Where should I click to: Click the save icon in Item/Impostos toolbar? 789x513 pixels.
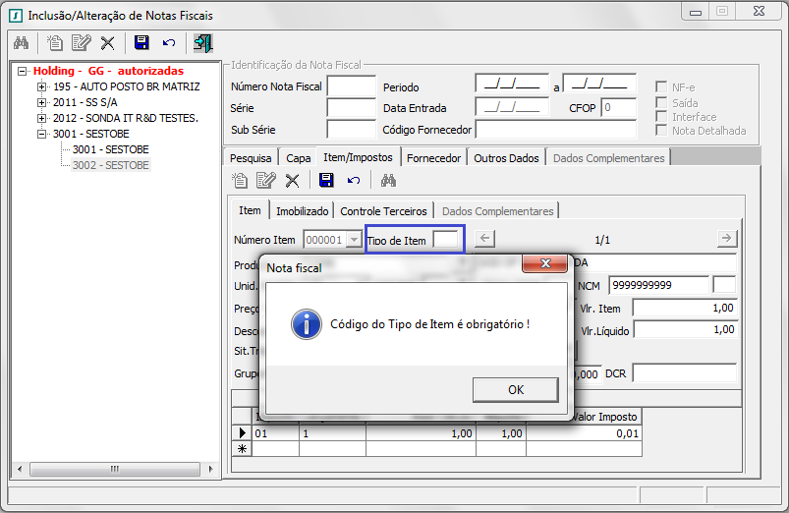(327, 180)
